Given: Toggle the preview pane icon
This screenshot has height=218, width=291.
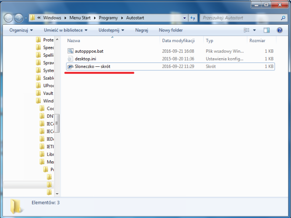Looking at the screenshot, I should [x=266, y=30].
